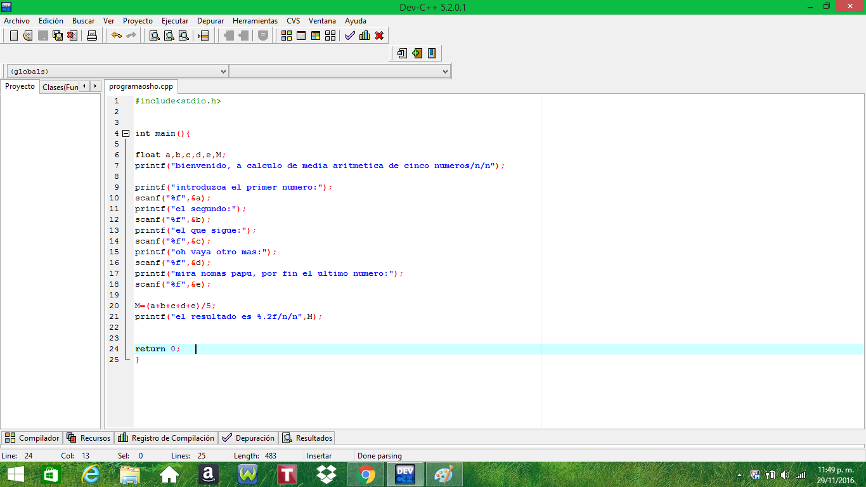The height and width of the screenshot is (487, 866).
Task: Open the function selector combo box
Action: click(x=446, y=71)
